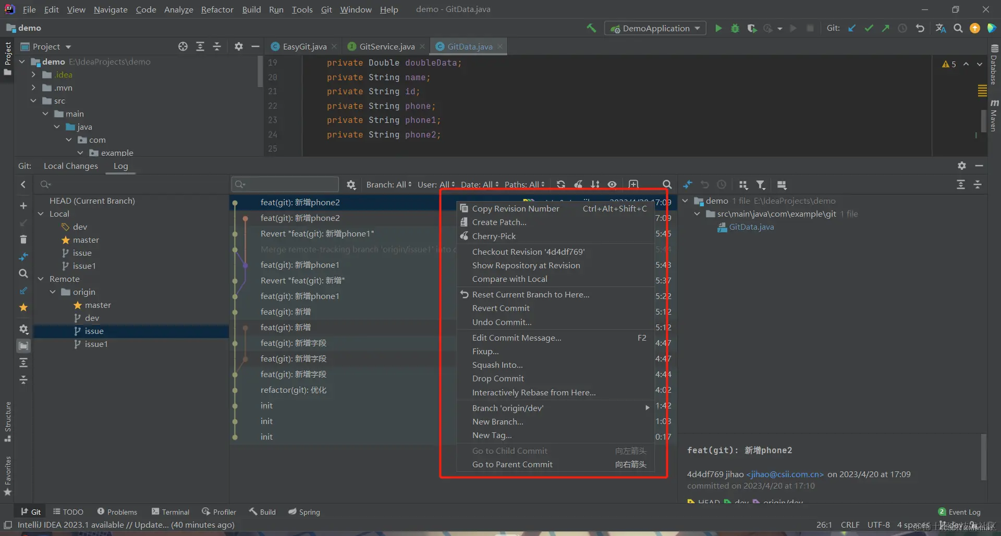Open GitData.java in the changed files tree
The height and width of the screenshot is (536, 1001).
pyautogui.click(x=751, y=227)
